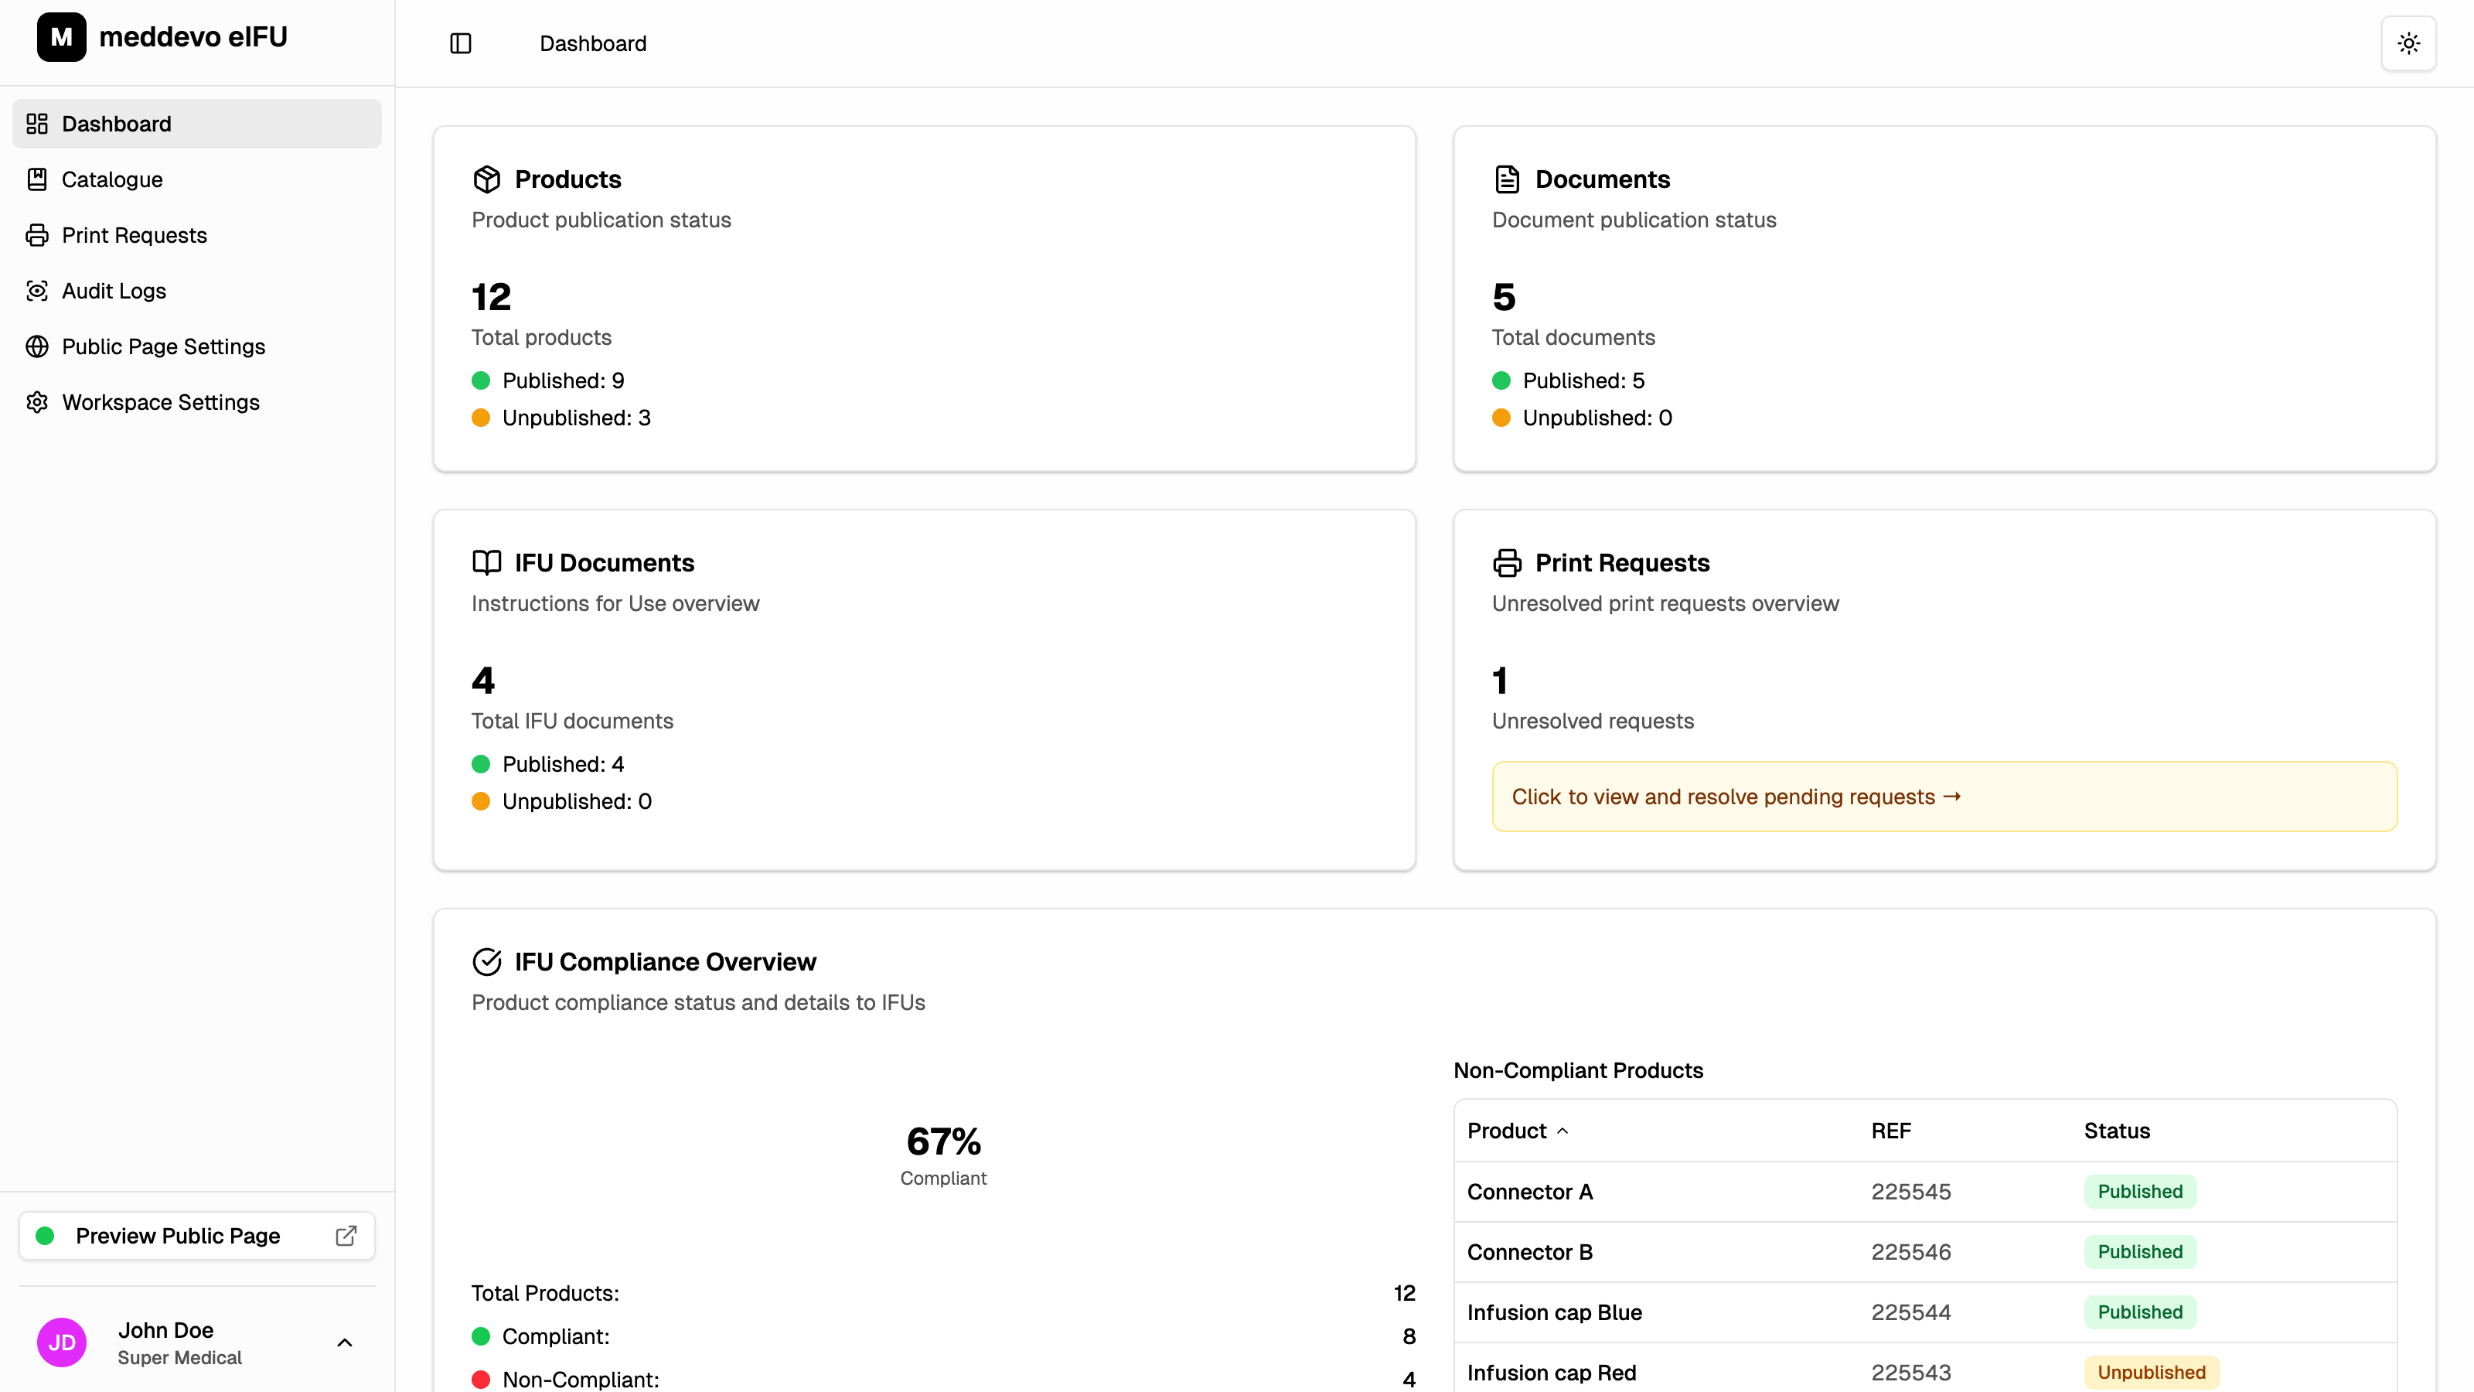Click the Catalogue book icon
Image resolution: width=2474 pixels, height=1392 pixels.
point(36,179)
